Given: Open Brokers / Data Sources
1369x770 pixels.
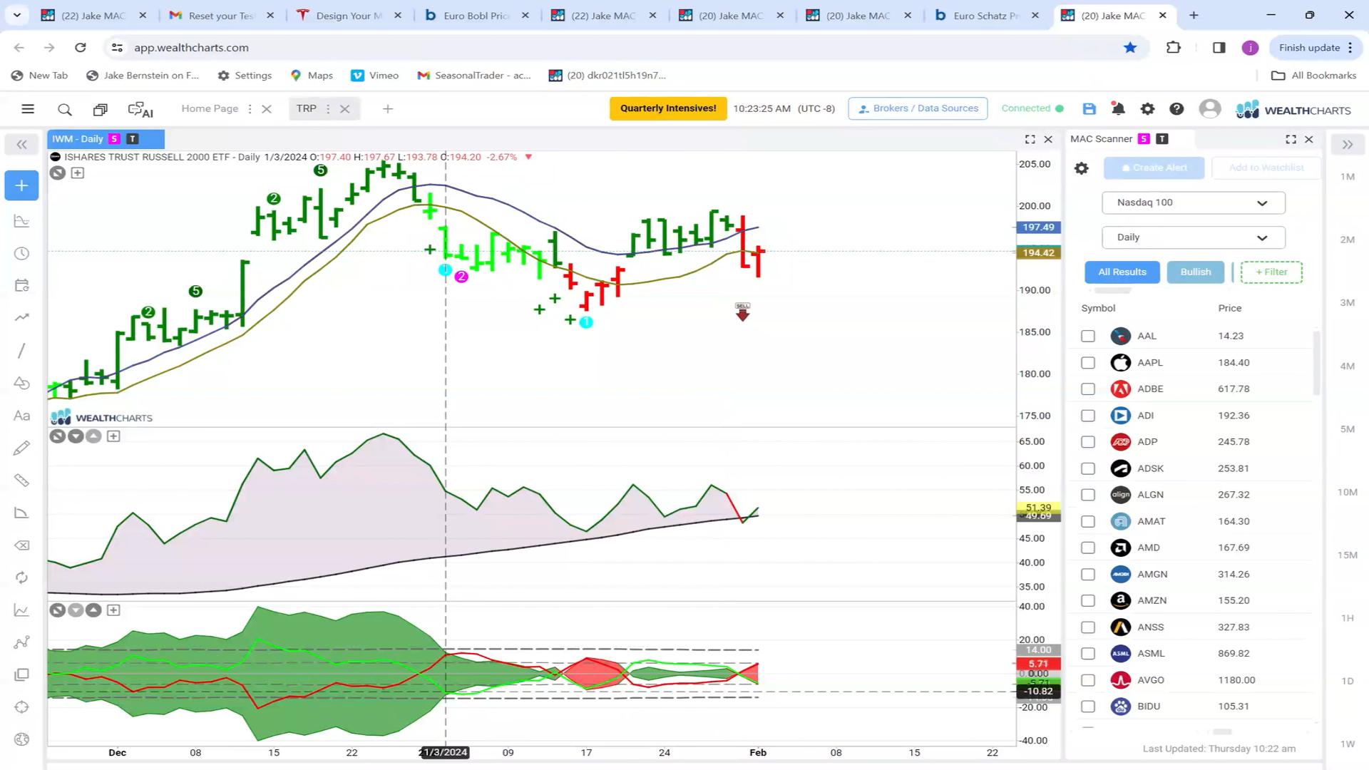Looking at the screenshot, I should tap(918, 108).
